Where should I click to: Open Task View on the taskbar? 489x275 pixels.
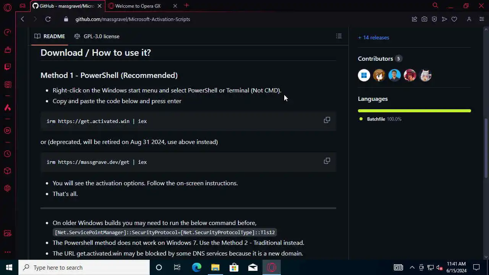[x=177, y=267]
